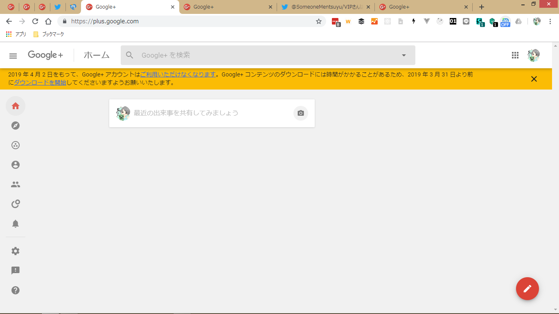Dismiss the yellow shutdown notice banner
559x314 pixels.
[534, 79]
